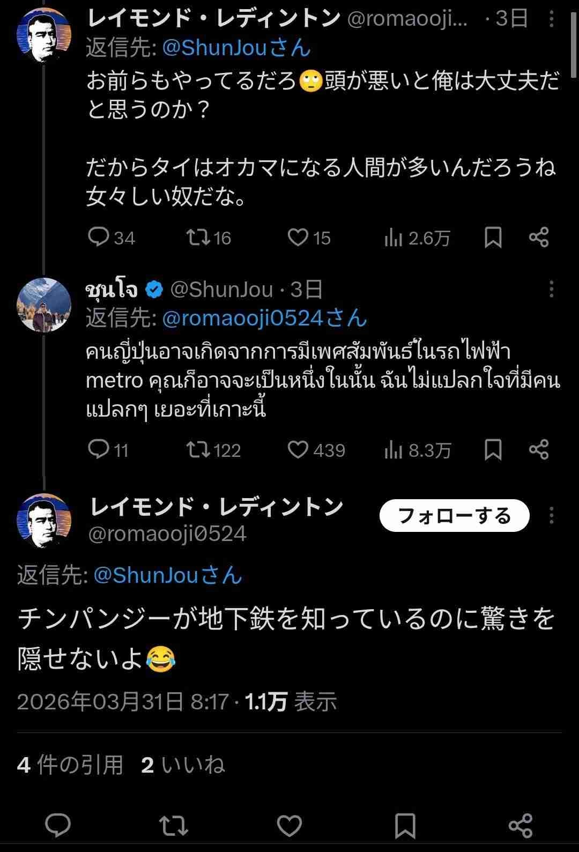Open more options on ShunJou's tweet
Screen dimensions: 579x852
[552, 290]
